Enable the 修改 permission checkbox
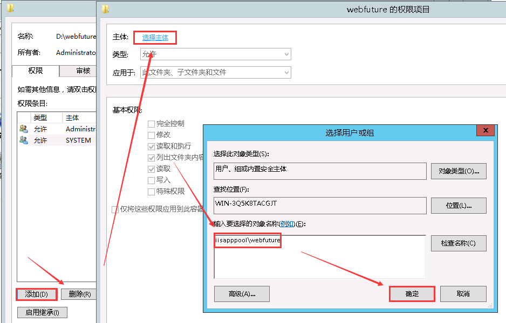This screenshot has width=506, height=323. pyautogui.click(x=152, y=135)
